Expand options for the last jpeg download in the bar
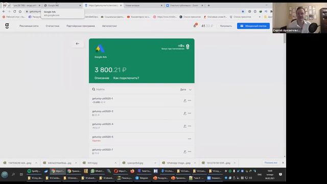The height and width of the screenshot is (184, 327). coord(235,163)
